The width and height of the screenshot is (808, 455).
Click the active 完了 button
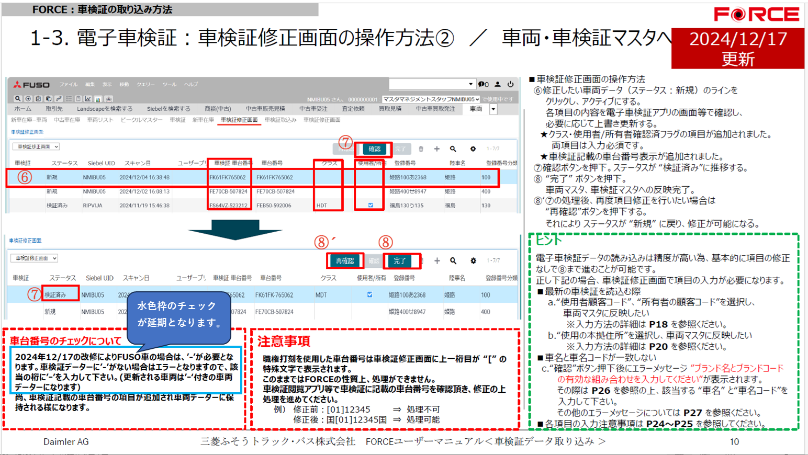tap(400, 260)
